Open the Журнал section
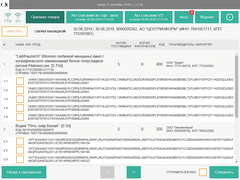The width and height of the screenshot is (240, 180). (207, 17)
